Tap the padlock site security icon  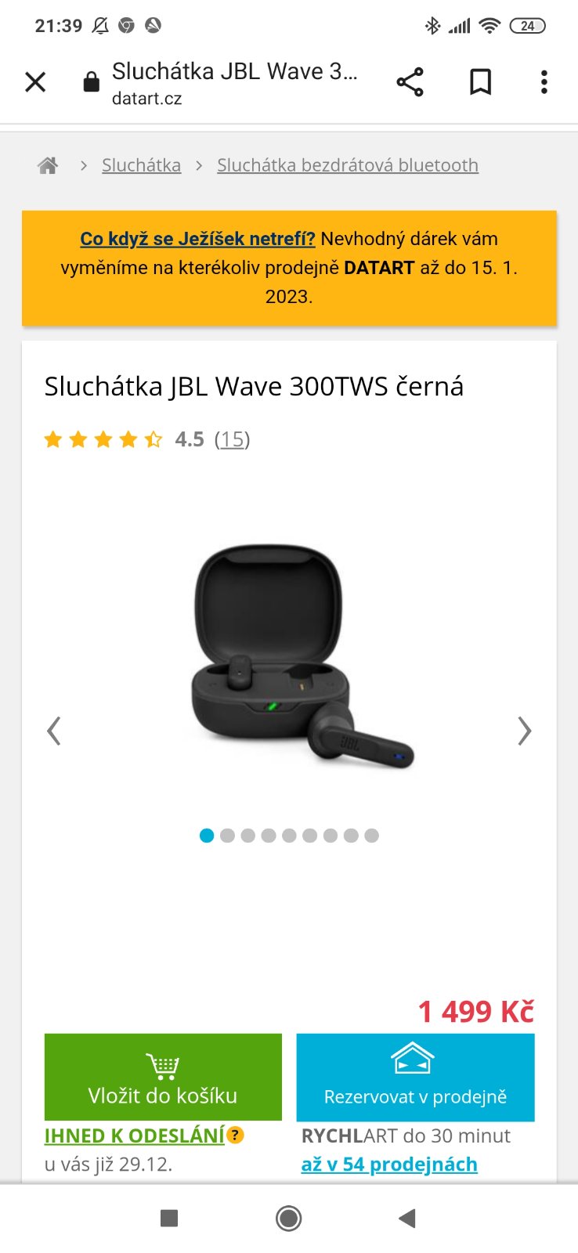click(92, 81)
